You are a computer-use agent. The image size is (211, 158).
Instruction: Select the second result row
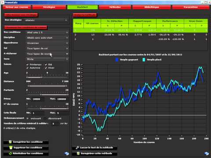(x=140, y=35)
